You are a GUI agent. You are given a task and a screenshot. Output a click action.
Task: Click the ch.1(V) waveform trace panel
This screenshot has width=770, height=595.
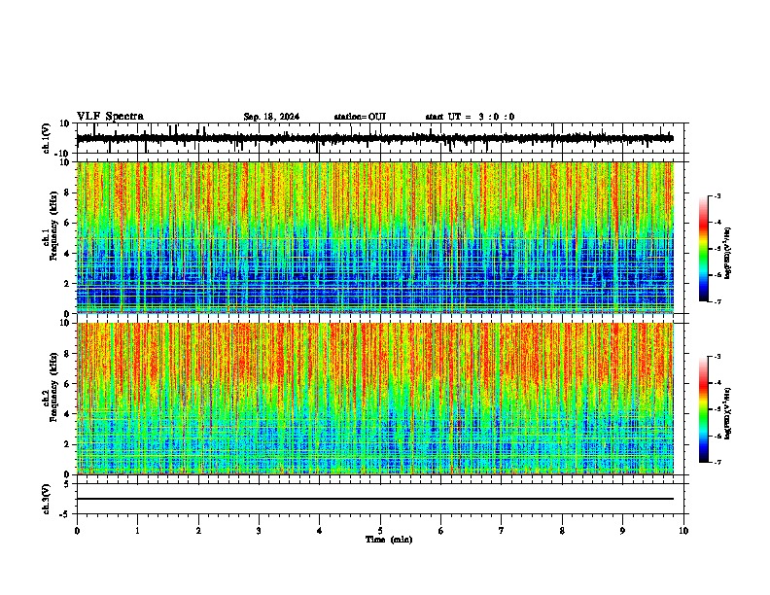point(382,138)
